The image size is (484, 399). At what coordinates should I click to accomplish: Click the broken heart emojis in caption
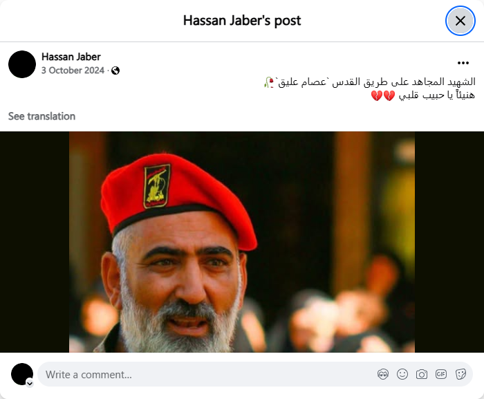pos(383,95)
